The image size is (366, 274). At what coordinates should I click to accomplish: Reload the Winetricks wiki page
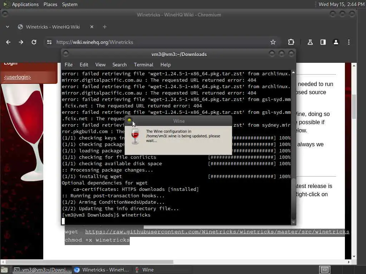click(x=34, y=42)
